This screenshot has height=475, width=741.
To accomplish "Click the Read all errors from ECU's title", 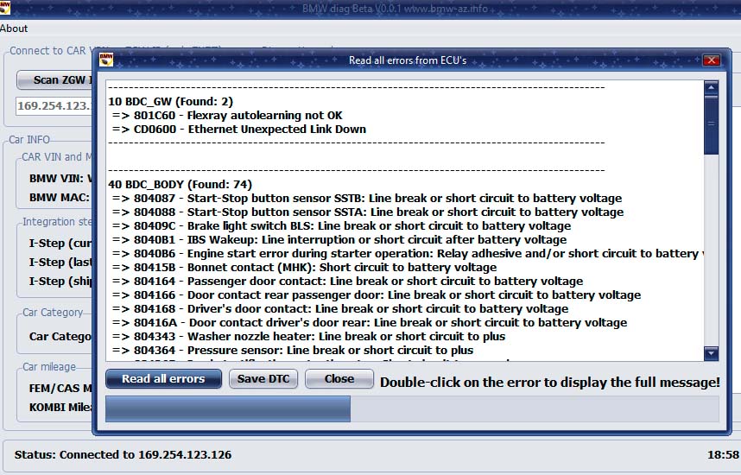I will pyautogui.click(x=408, y=60).
